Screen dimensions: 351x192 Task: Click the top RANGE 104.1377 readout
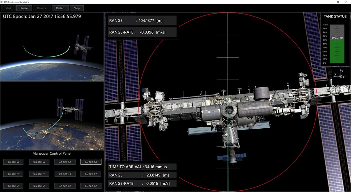pyautogui.click(x=142, y=20)
